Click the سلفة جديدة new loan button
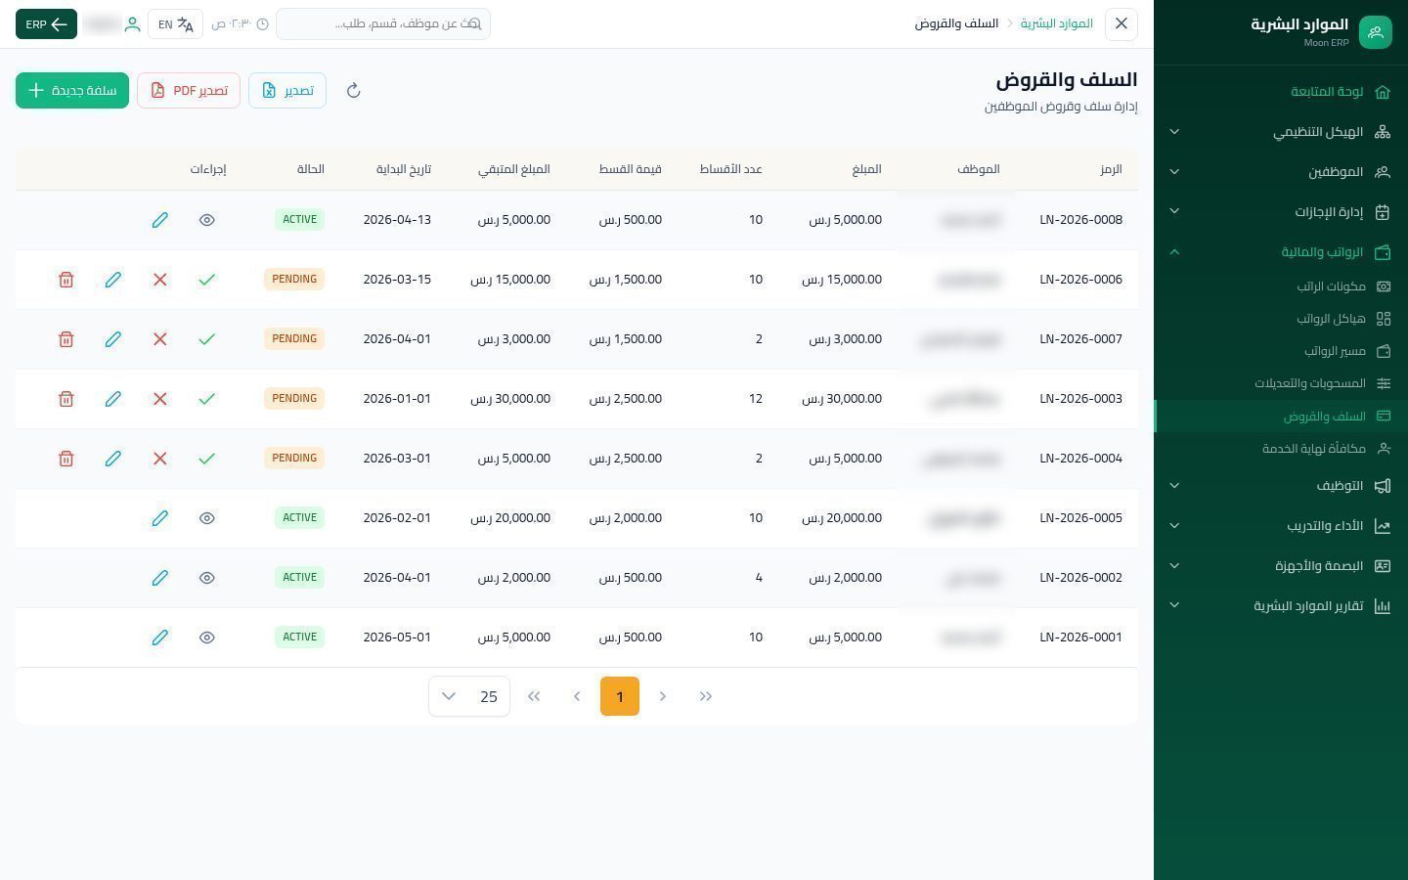 point(72,91)
